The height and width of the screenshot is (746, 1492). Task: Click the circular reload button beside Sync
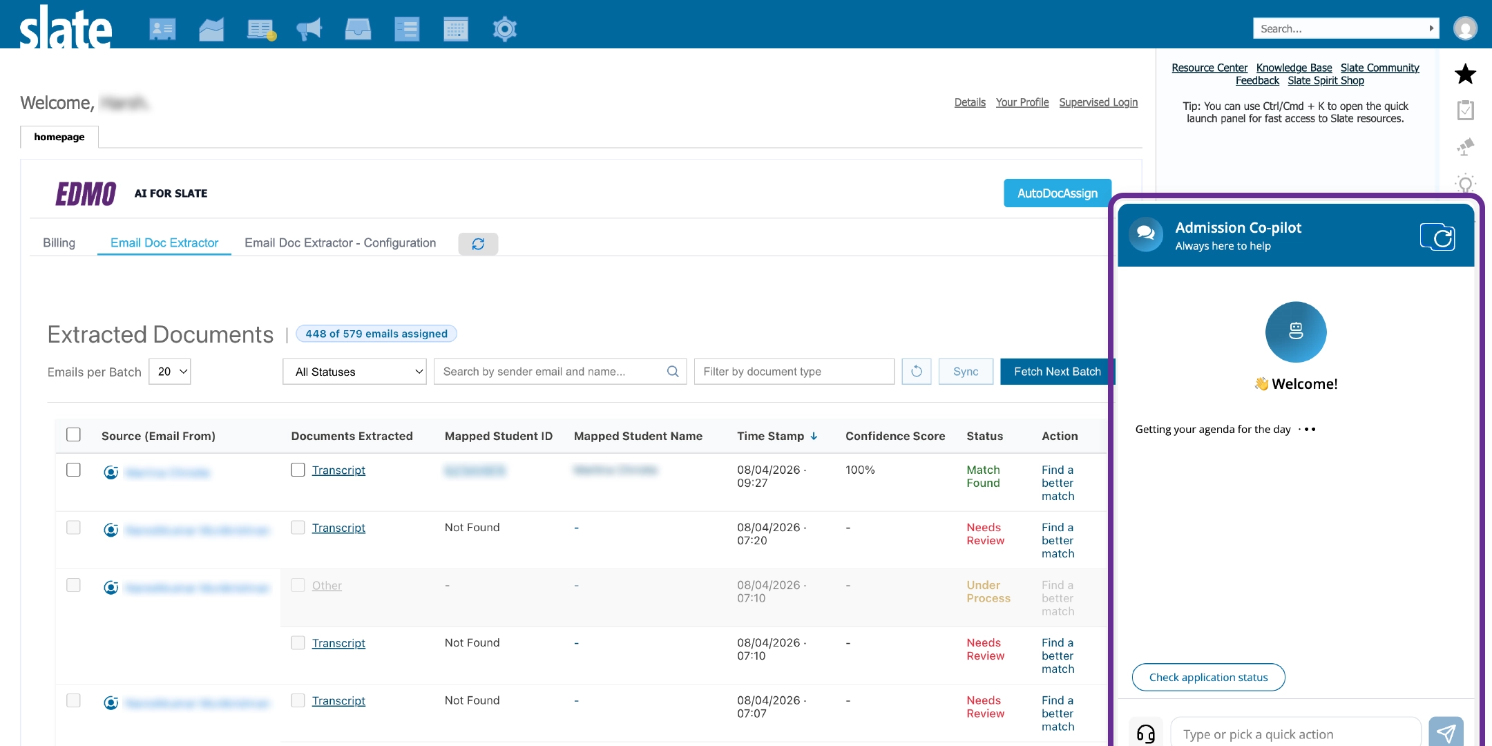(917, 372)
